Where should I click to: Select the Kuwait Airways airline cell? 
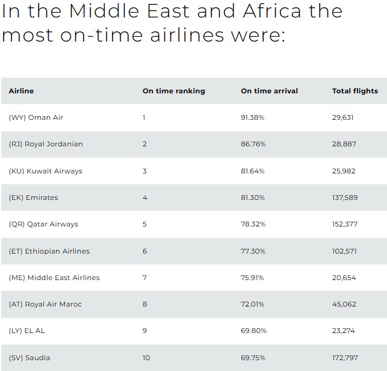pos(45,171)
